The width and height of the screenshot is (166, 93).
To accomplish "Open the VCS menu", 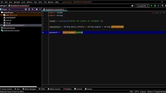I will (x=45, y=2).
